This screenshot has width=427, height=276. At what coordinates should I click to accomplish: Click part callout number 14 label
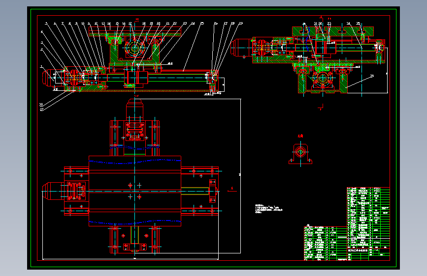109,24
